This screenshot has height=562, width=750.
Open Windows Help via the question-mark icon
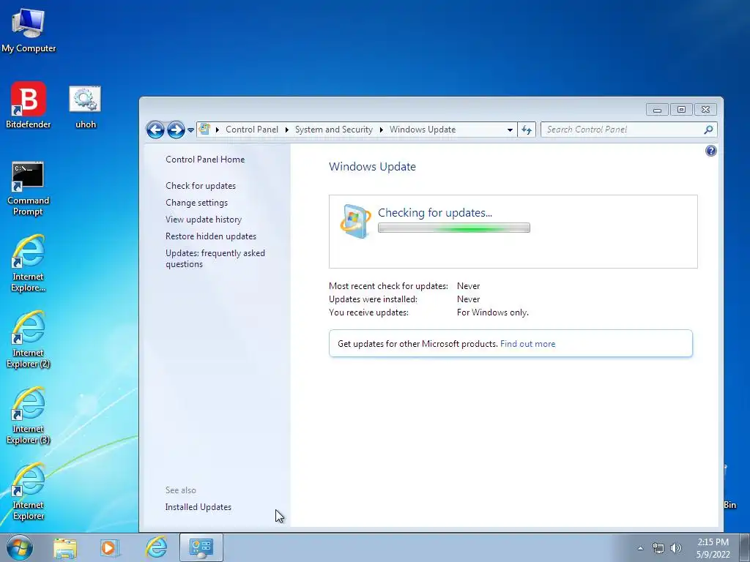pos(710,151)
